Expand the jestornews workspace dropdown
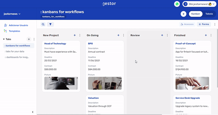 coord(12,14)
